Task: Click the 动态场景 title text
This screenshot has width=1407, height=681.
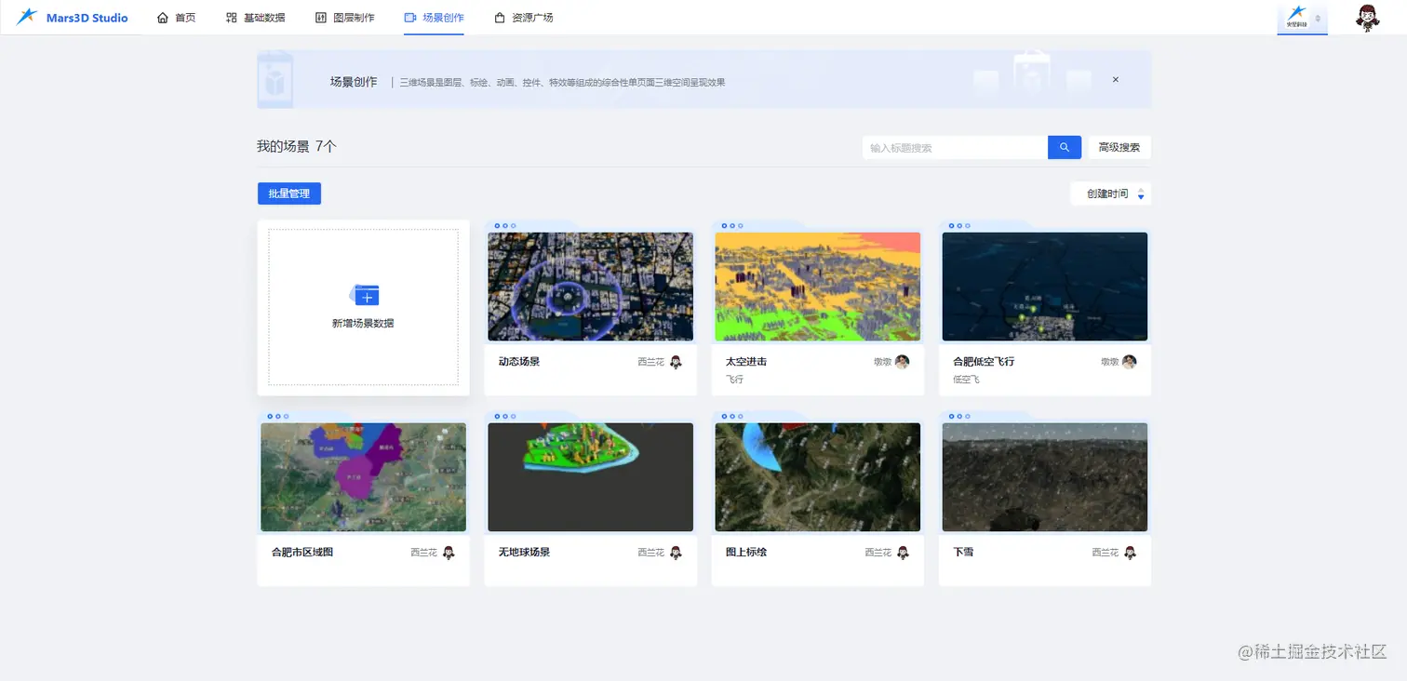Action: click(519, 361)
